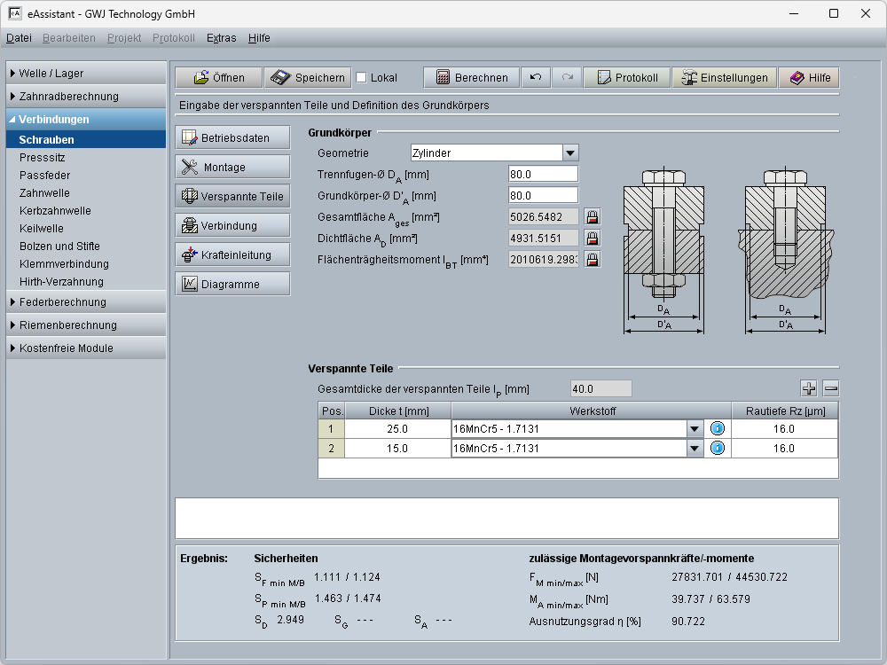Click info icon for material in row 1

tap(718, 429)
